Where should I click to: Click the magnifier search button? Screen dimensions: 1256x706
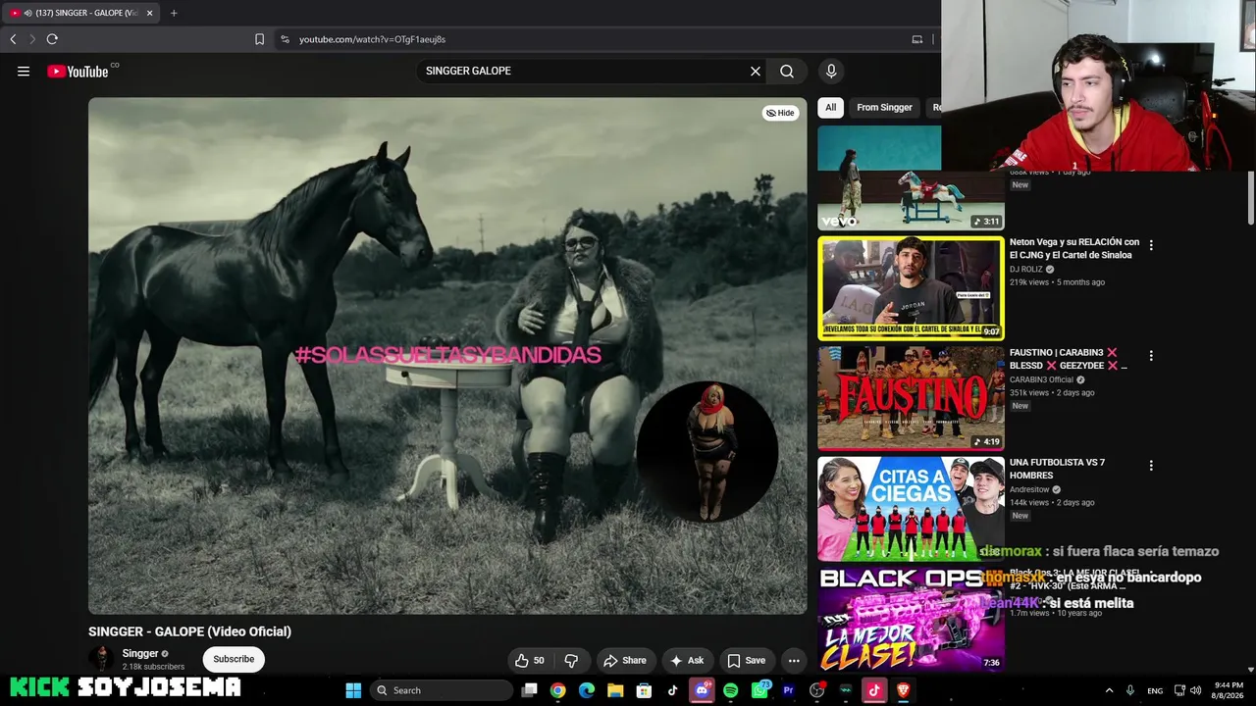click(x=787, y=71)
